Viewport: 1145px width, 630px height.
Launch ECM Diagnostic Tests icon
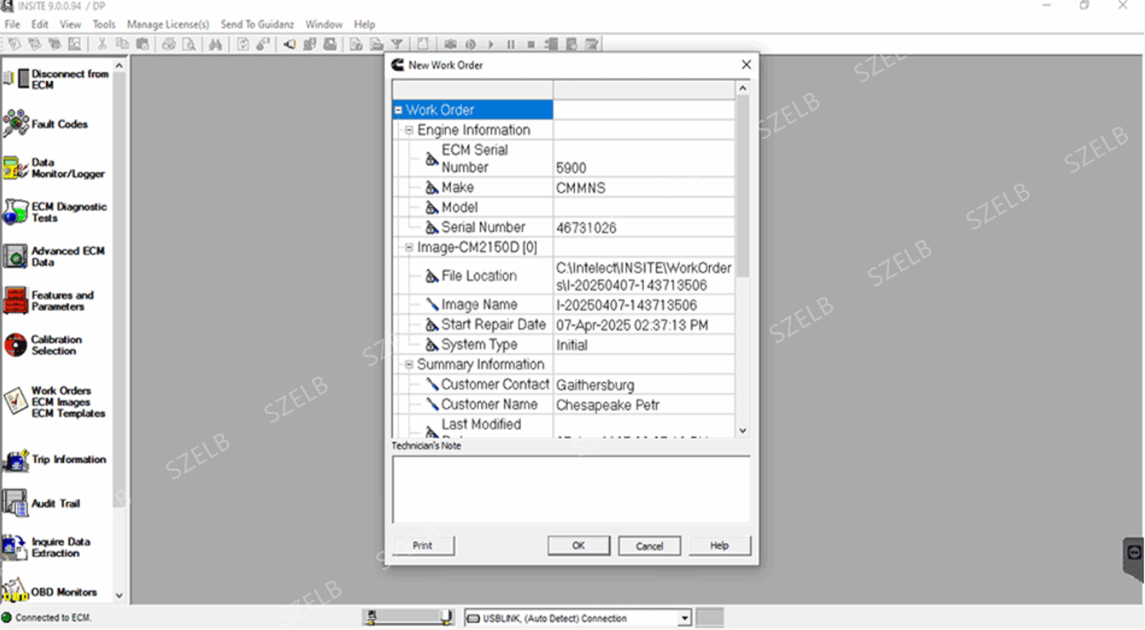coord(15,212)
